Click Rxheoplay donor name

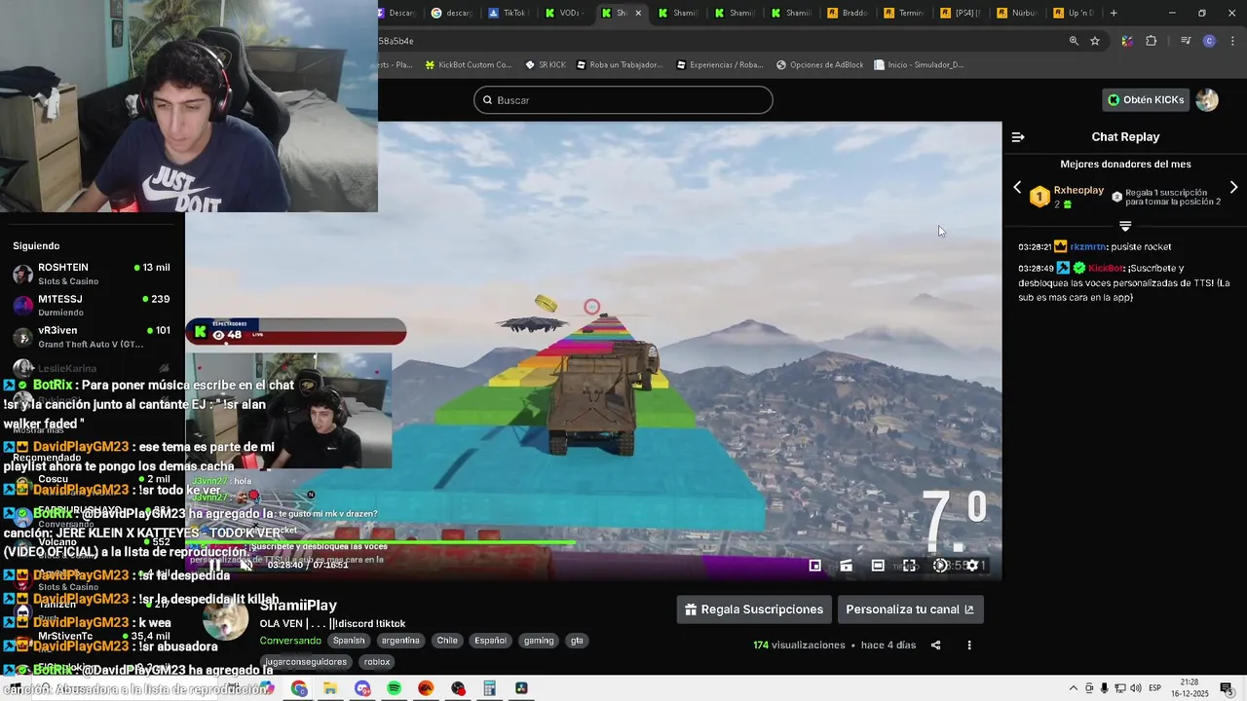[1078, 190]
